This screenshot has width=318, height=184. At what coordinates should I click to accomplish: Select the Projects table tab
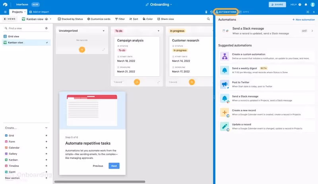(x=17, y=12)
